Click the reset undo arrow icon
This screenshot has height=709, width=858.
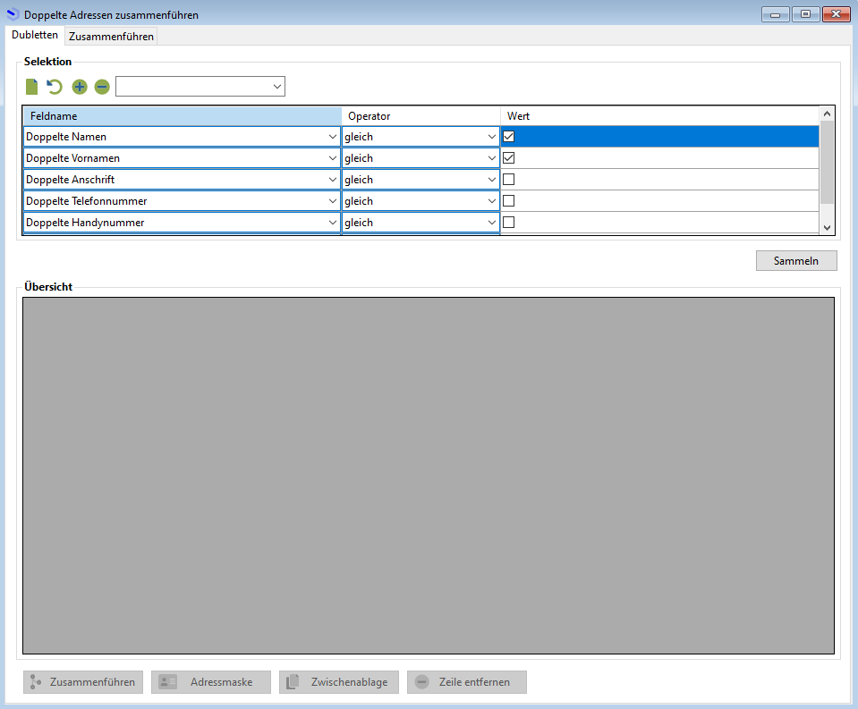(55, 87)
